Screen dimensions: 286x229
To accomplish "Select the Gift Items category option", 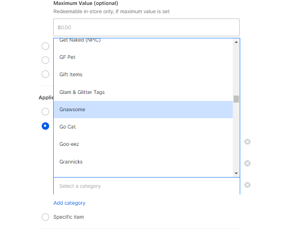I will pyautogui.click(x=143, y=75).
